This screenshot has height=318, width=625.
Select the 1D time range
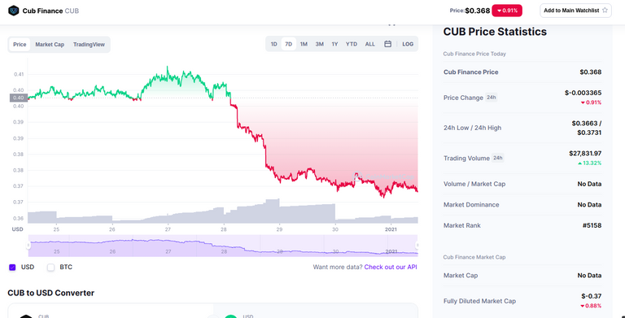(273, 44)
